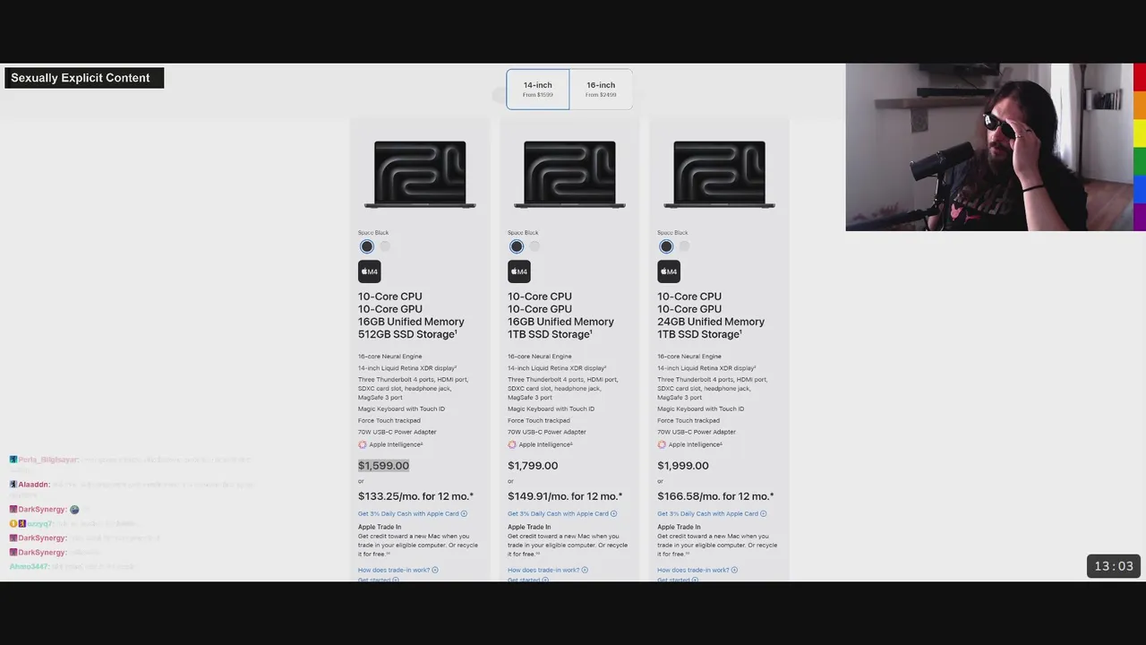
Task: Open MacBook Pro image for 24GB model
Action: (719, 175)
